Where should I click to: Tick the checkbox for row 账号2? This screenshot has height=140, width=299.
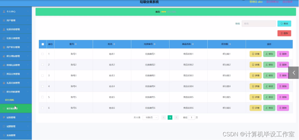[x=43, y=65]
